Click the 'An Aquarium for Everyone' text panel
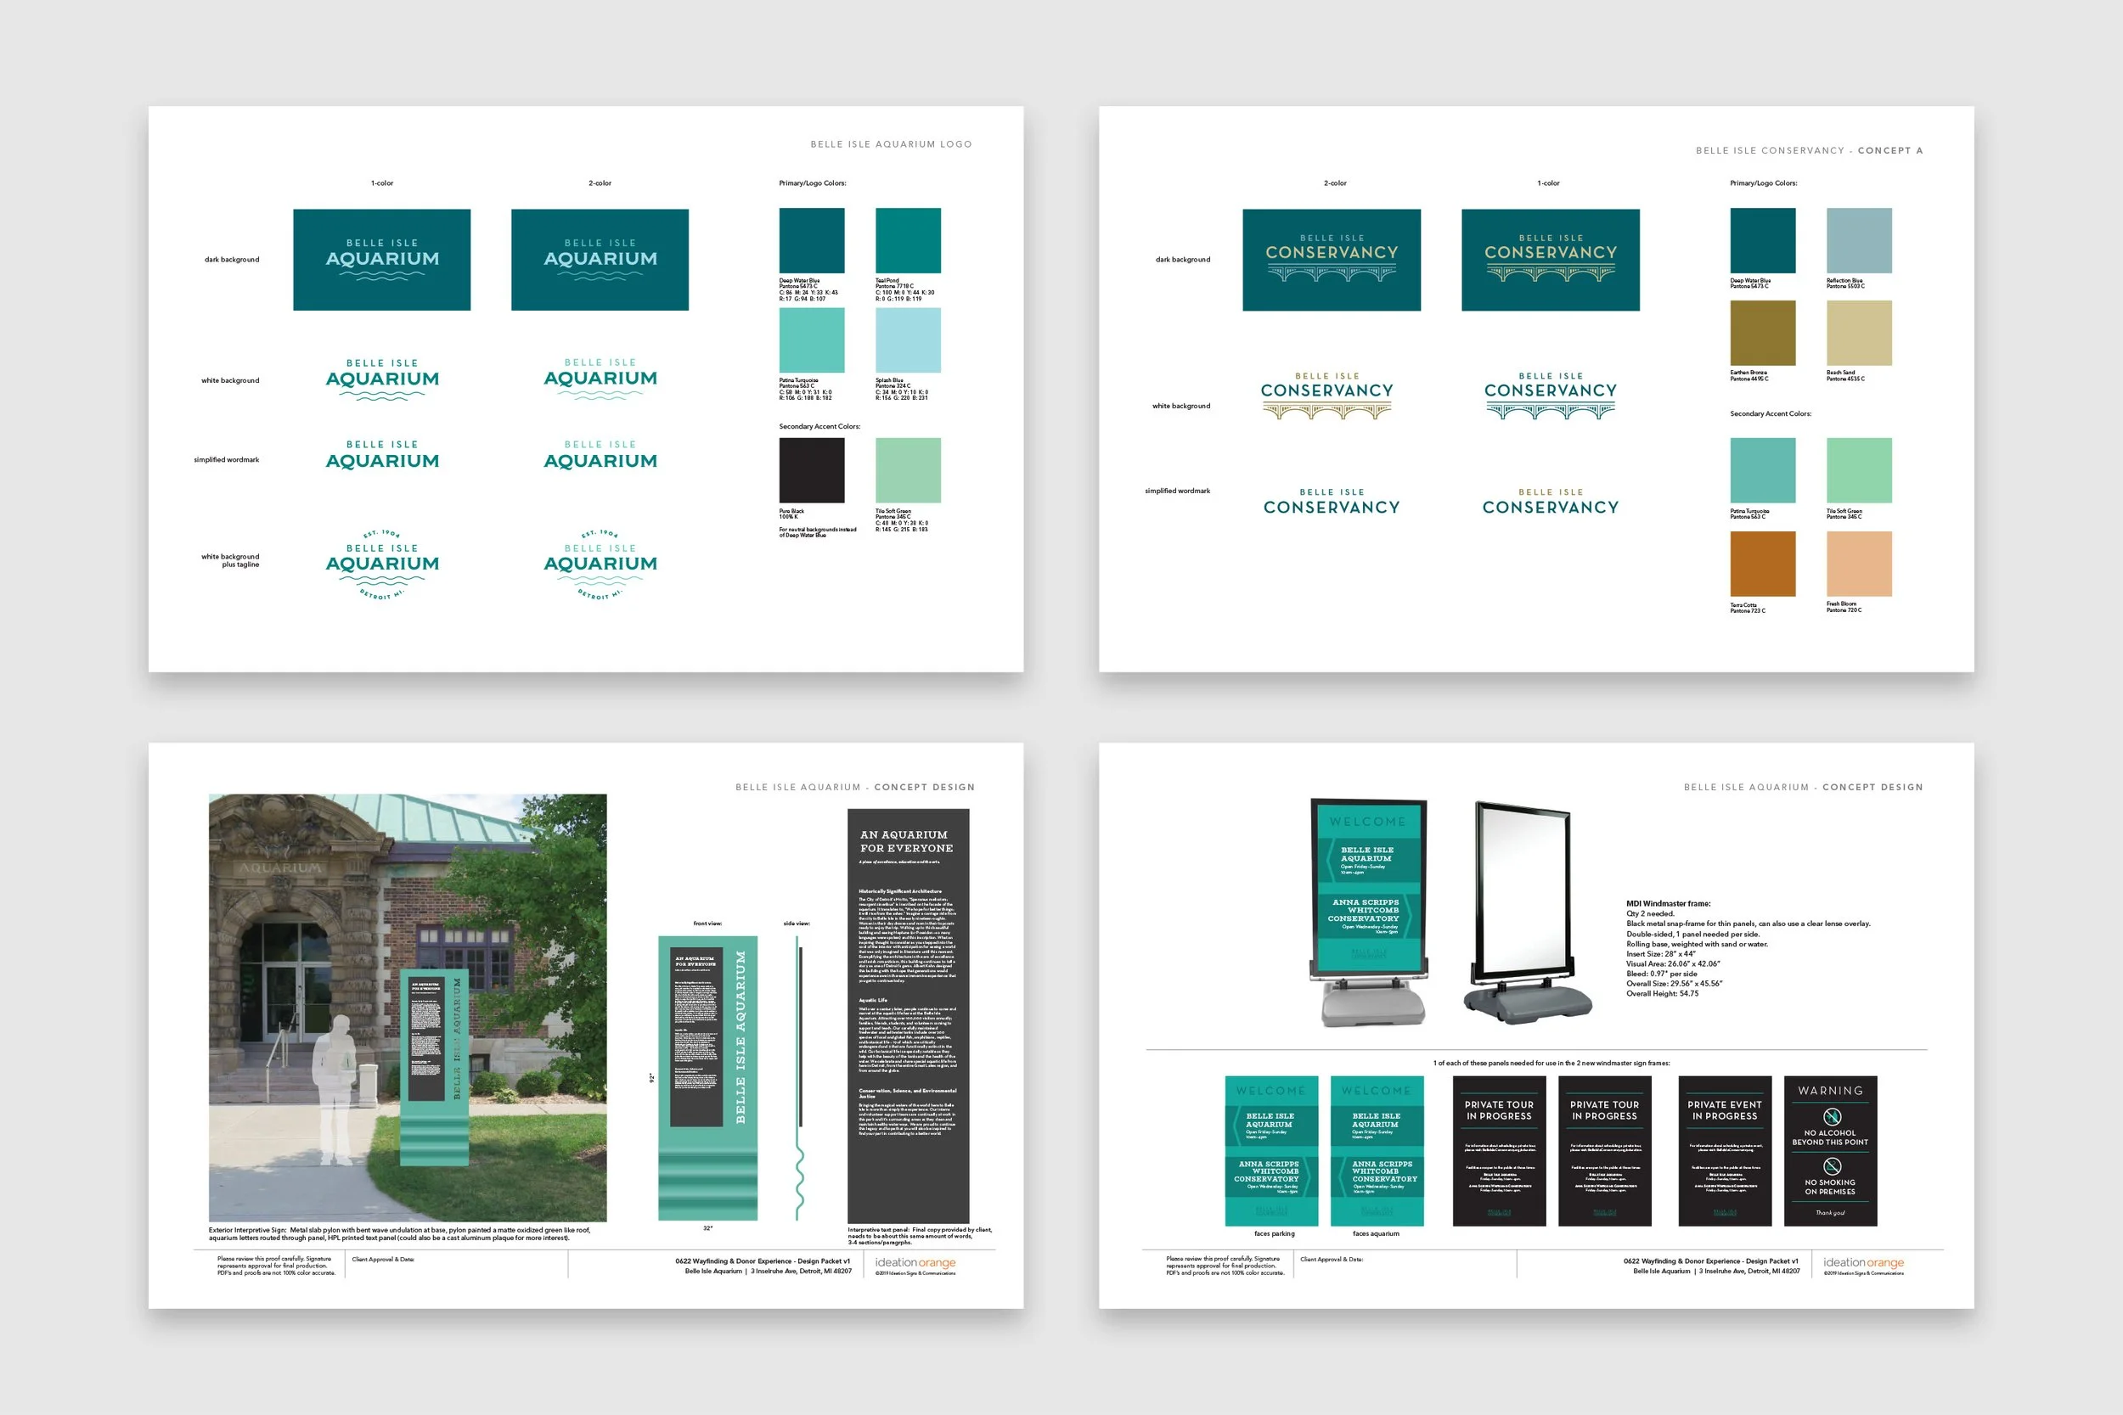Image resolution: width=2123 pixels, height=1415 pixels. (x=908, y=1015)
